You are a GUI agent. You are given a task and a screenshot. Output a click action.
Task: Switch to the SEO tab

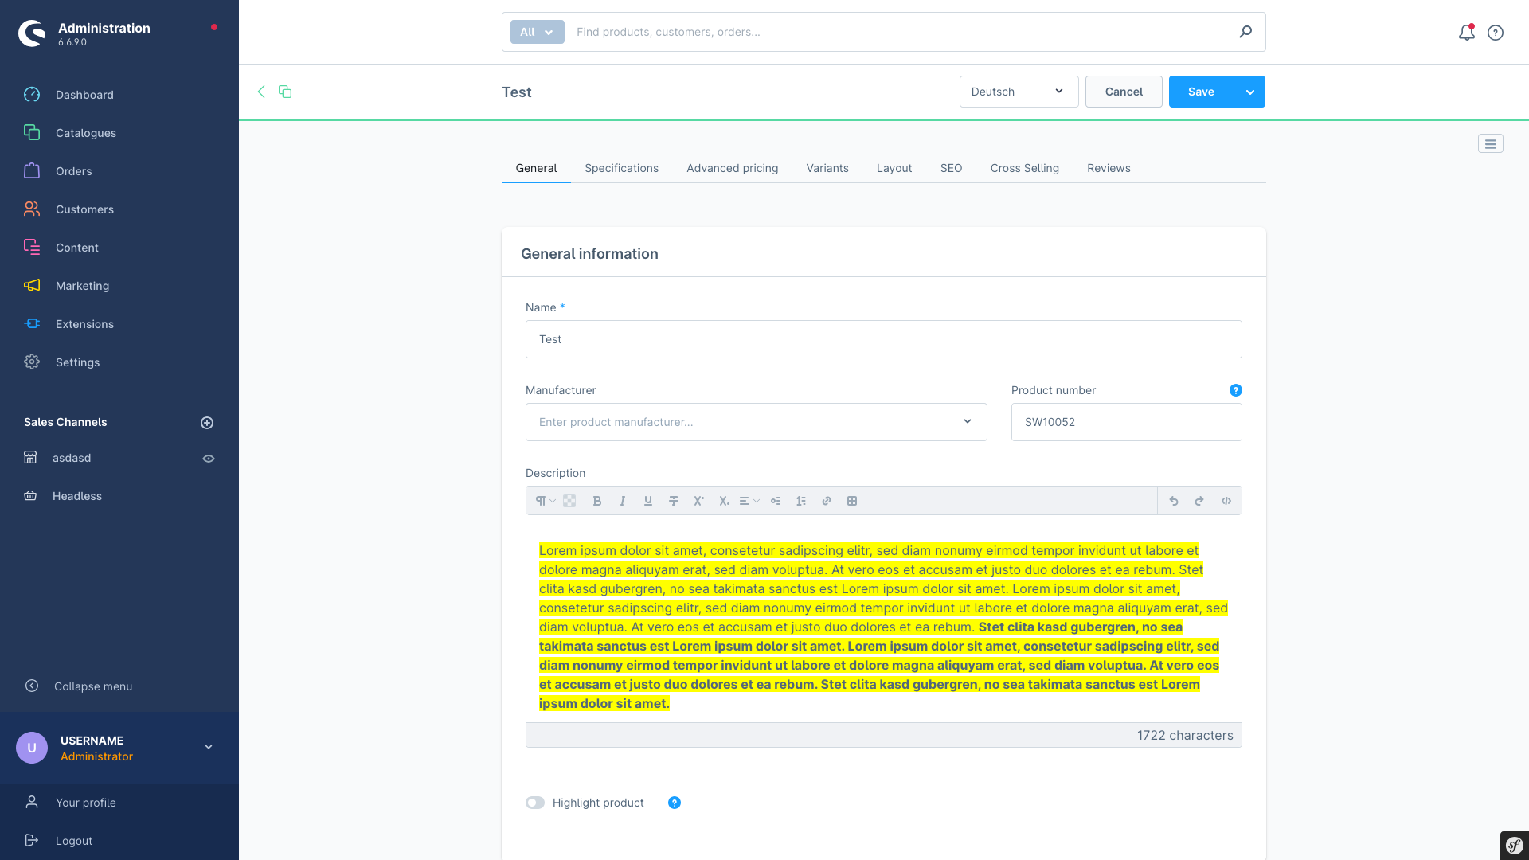(950, 168)
